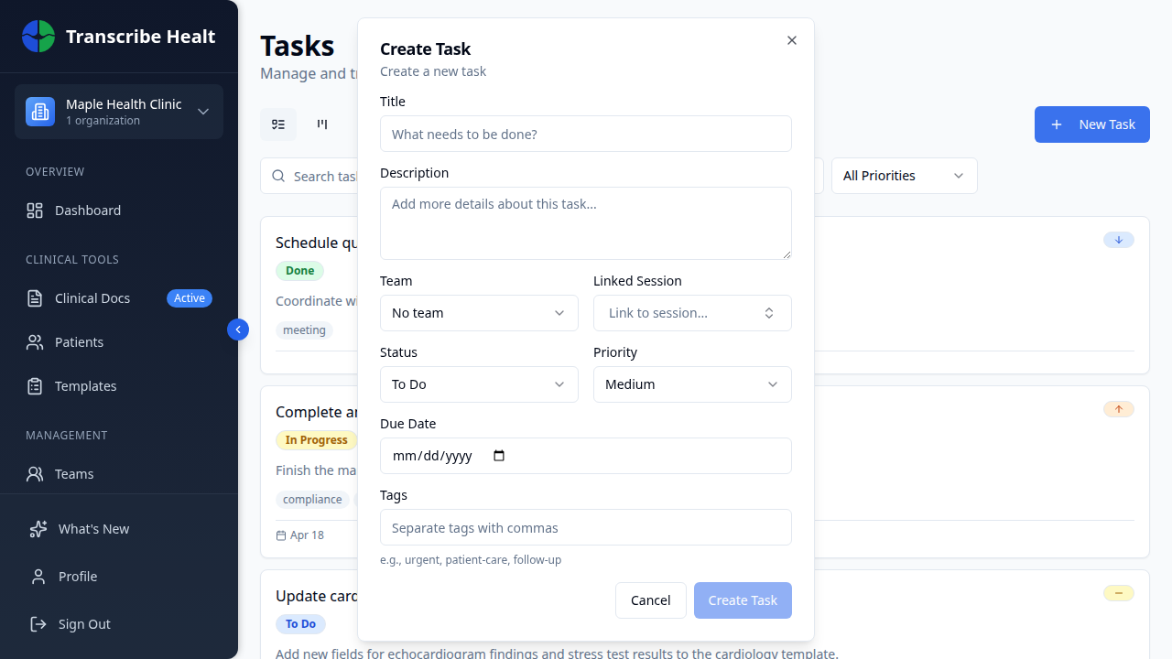The height and width of the screenshot is (659, 1172).
Task: Open the Team dropdown showing No team
Action: (479, 312)
